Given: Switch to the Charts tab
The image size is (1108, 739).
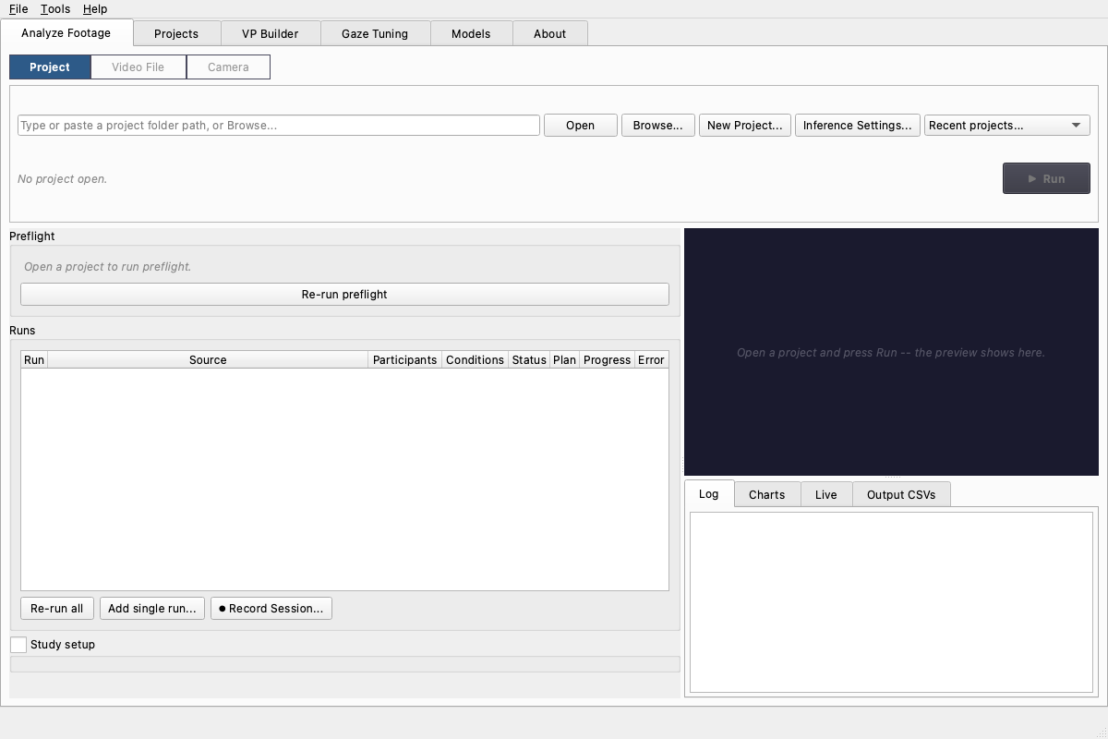Looking at the screenshot, I should (766, 494).
